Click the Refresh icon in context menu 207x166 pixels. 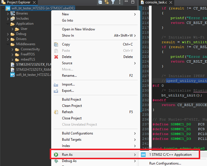tap(56, 112)
